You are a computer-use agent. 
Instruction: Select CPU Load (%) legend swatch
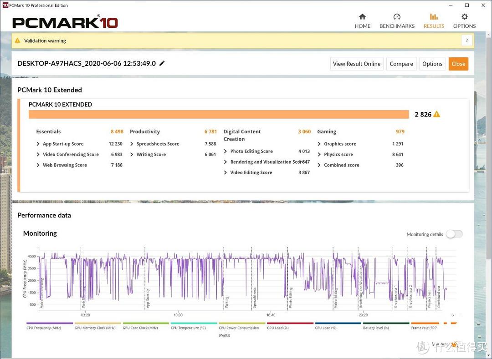pos(338,323)
